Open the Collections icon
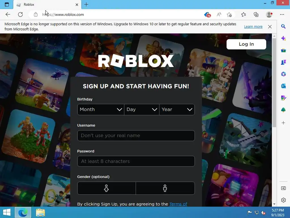Viewport: 290px width, 218px height. coord(256,14)
